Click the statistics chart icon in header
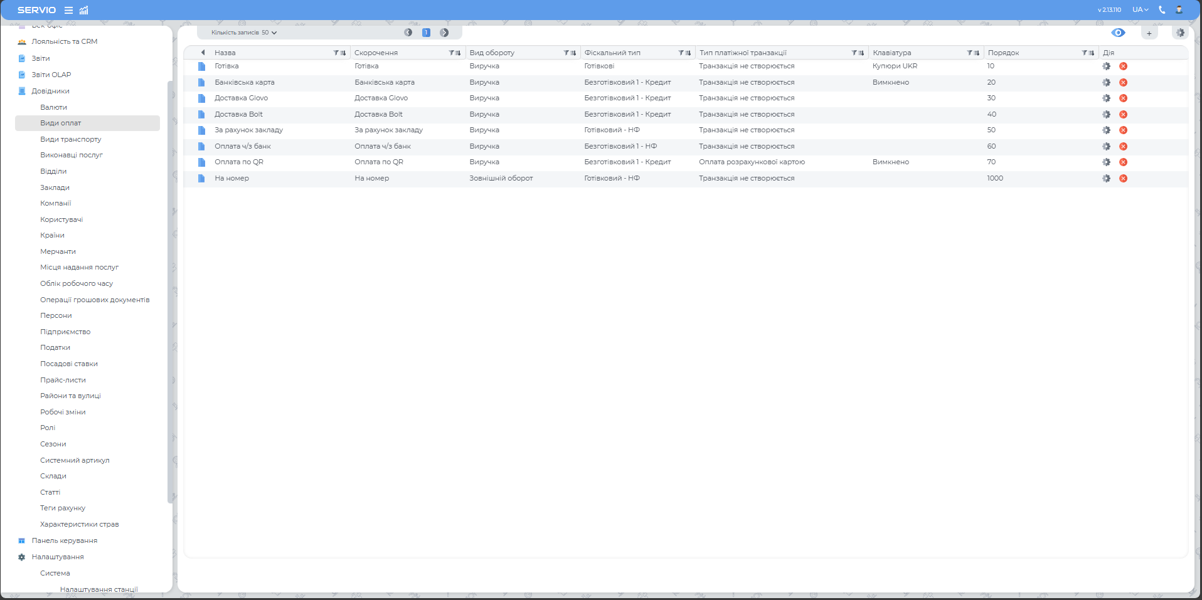This screenshot has height=600, width=1202. (84, 10)
